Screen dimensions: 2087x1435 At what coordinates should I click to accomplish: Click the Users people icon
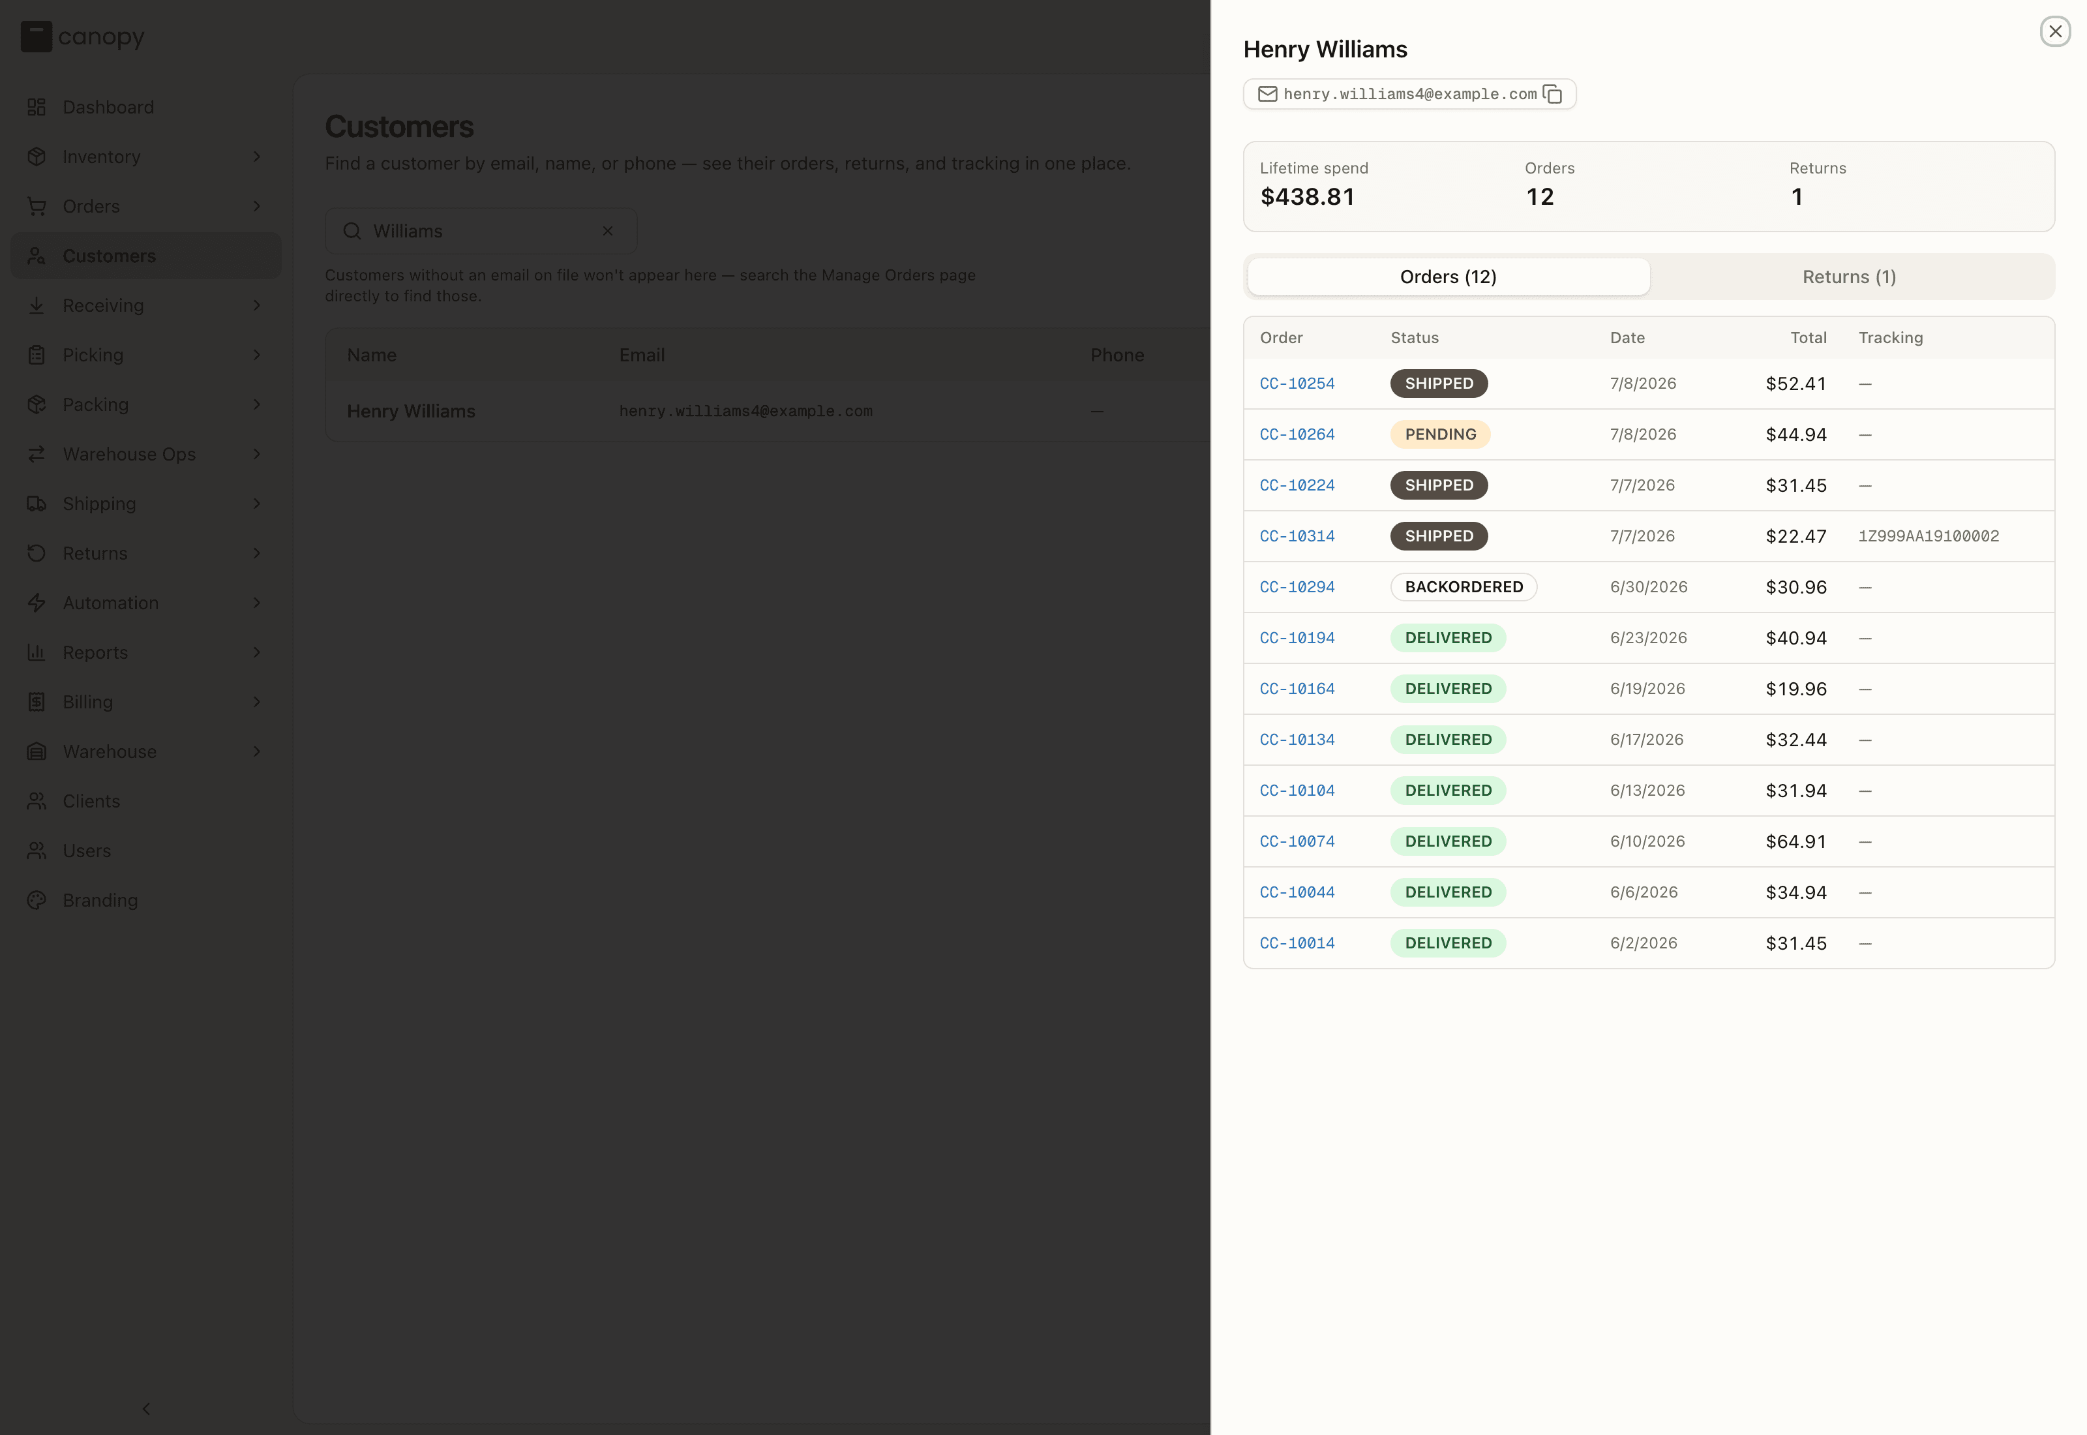[x=36, y=851]
